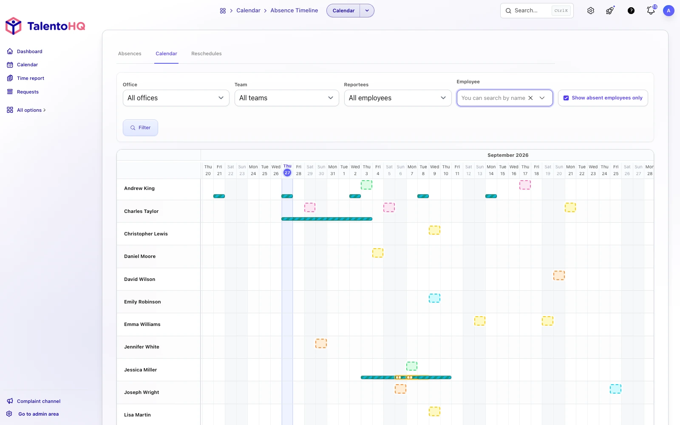
Task: Click Andrew King's teal bar on Mon 14
Action: coord(491,196)
